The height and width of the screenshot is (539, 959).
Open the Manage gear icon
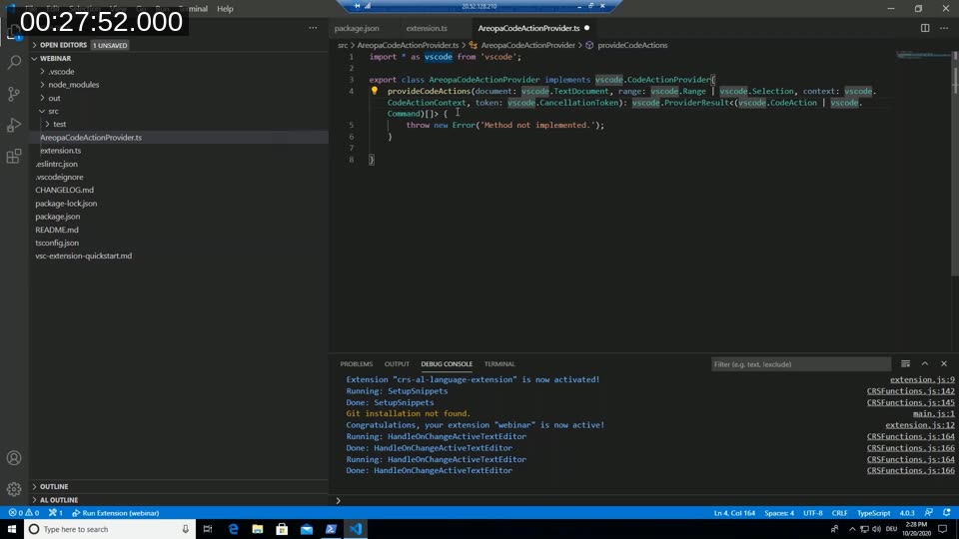(x=14, y=489)
